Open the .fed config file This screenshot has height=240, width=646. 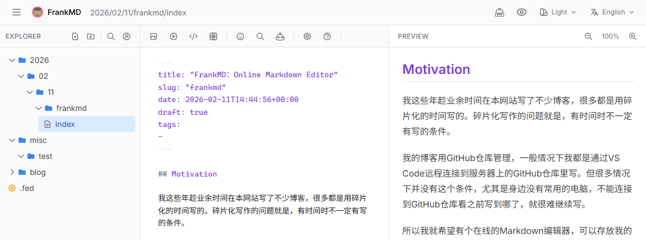click(x=27, y=188)
